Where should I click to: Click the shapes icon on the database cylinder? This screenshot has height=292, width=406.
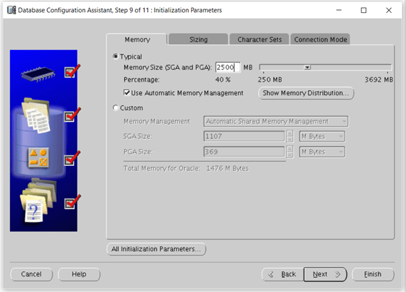[37, 158]
